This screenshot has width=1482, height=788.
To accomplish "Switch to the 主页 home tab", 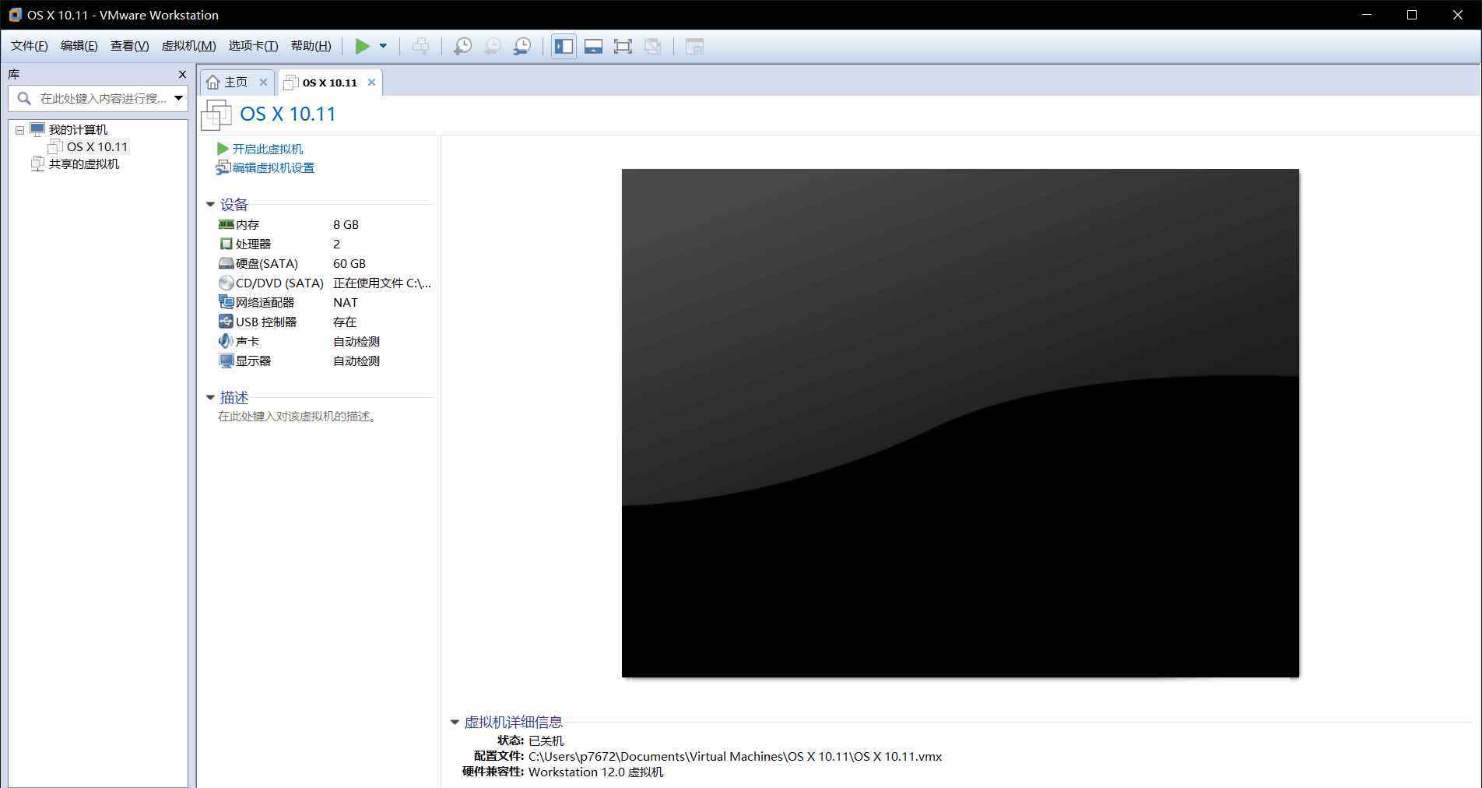I will pos(236,82).
